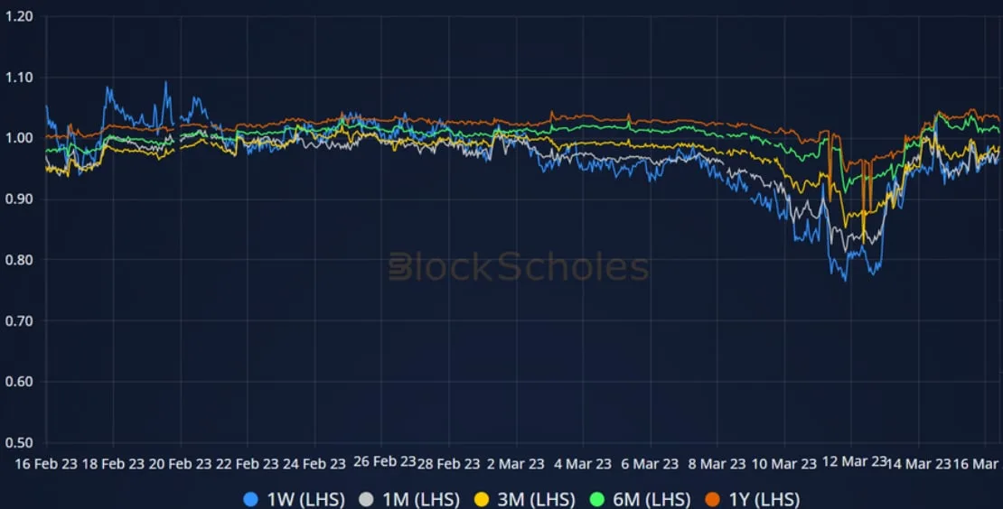This screenshot has width=1003, height=509.
Task: Click the 0.50 y-axis label
Action: point(19,442)
